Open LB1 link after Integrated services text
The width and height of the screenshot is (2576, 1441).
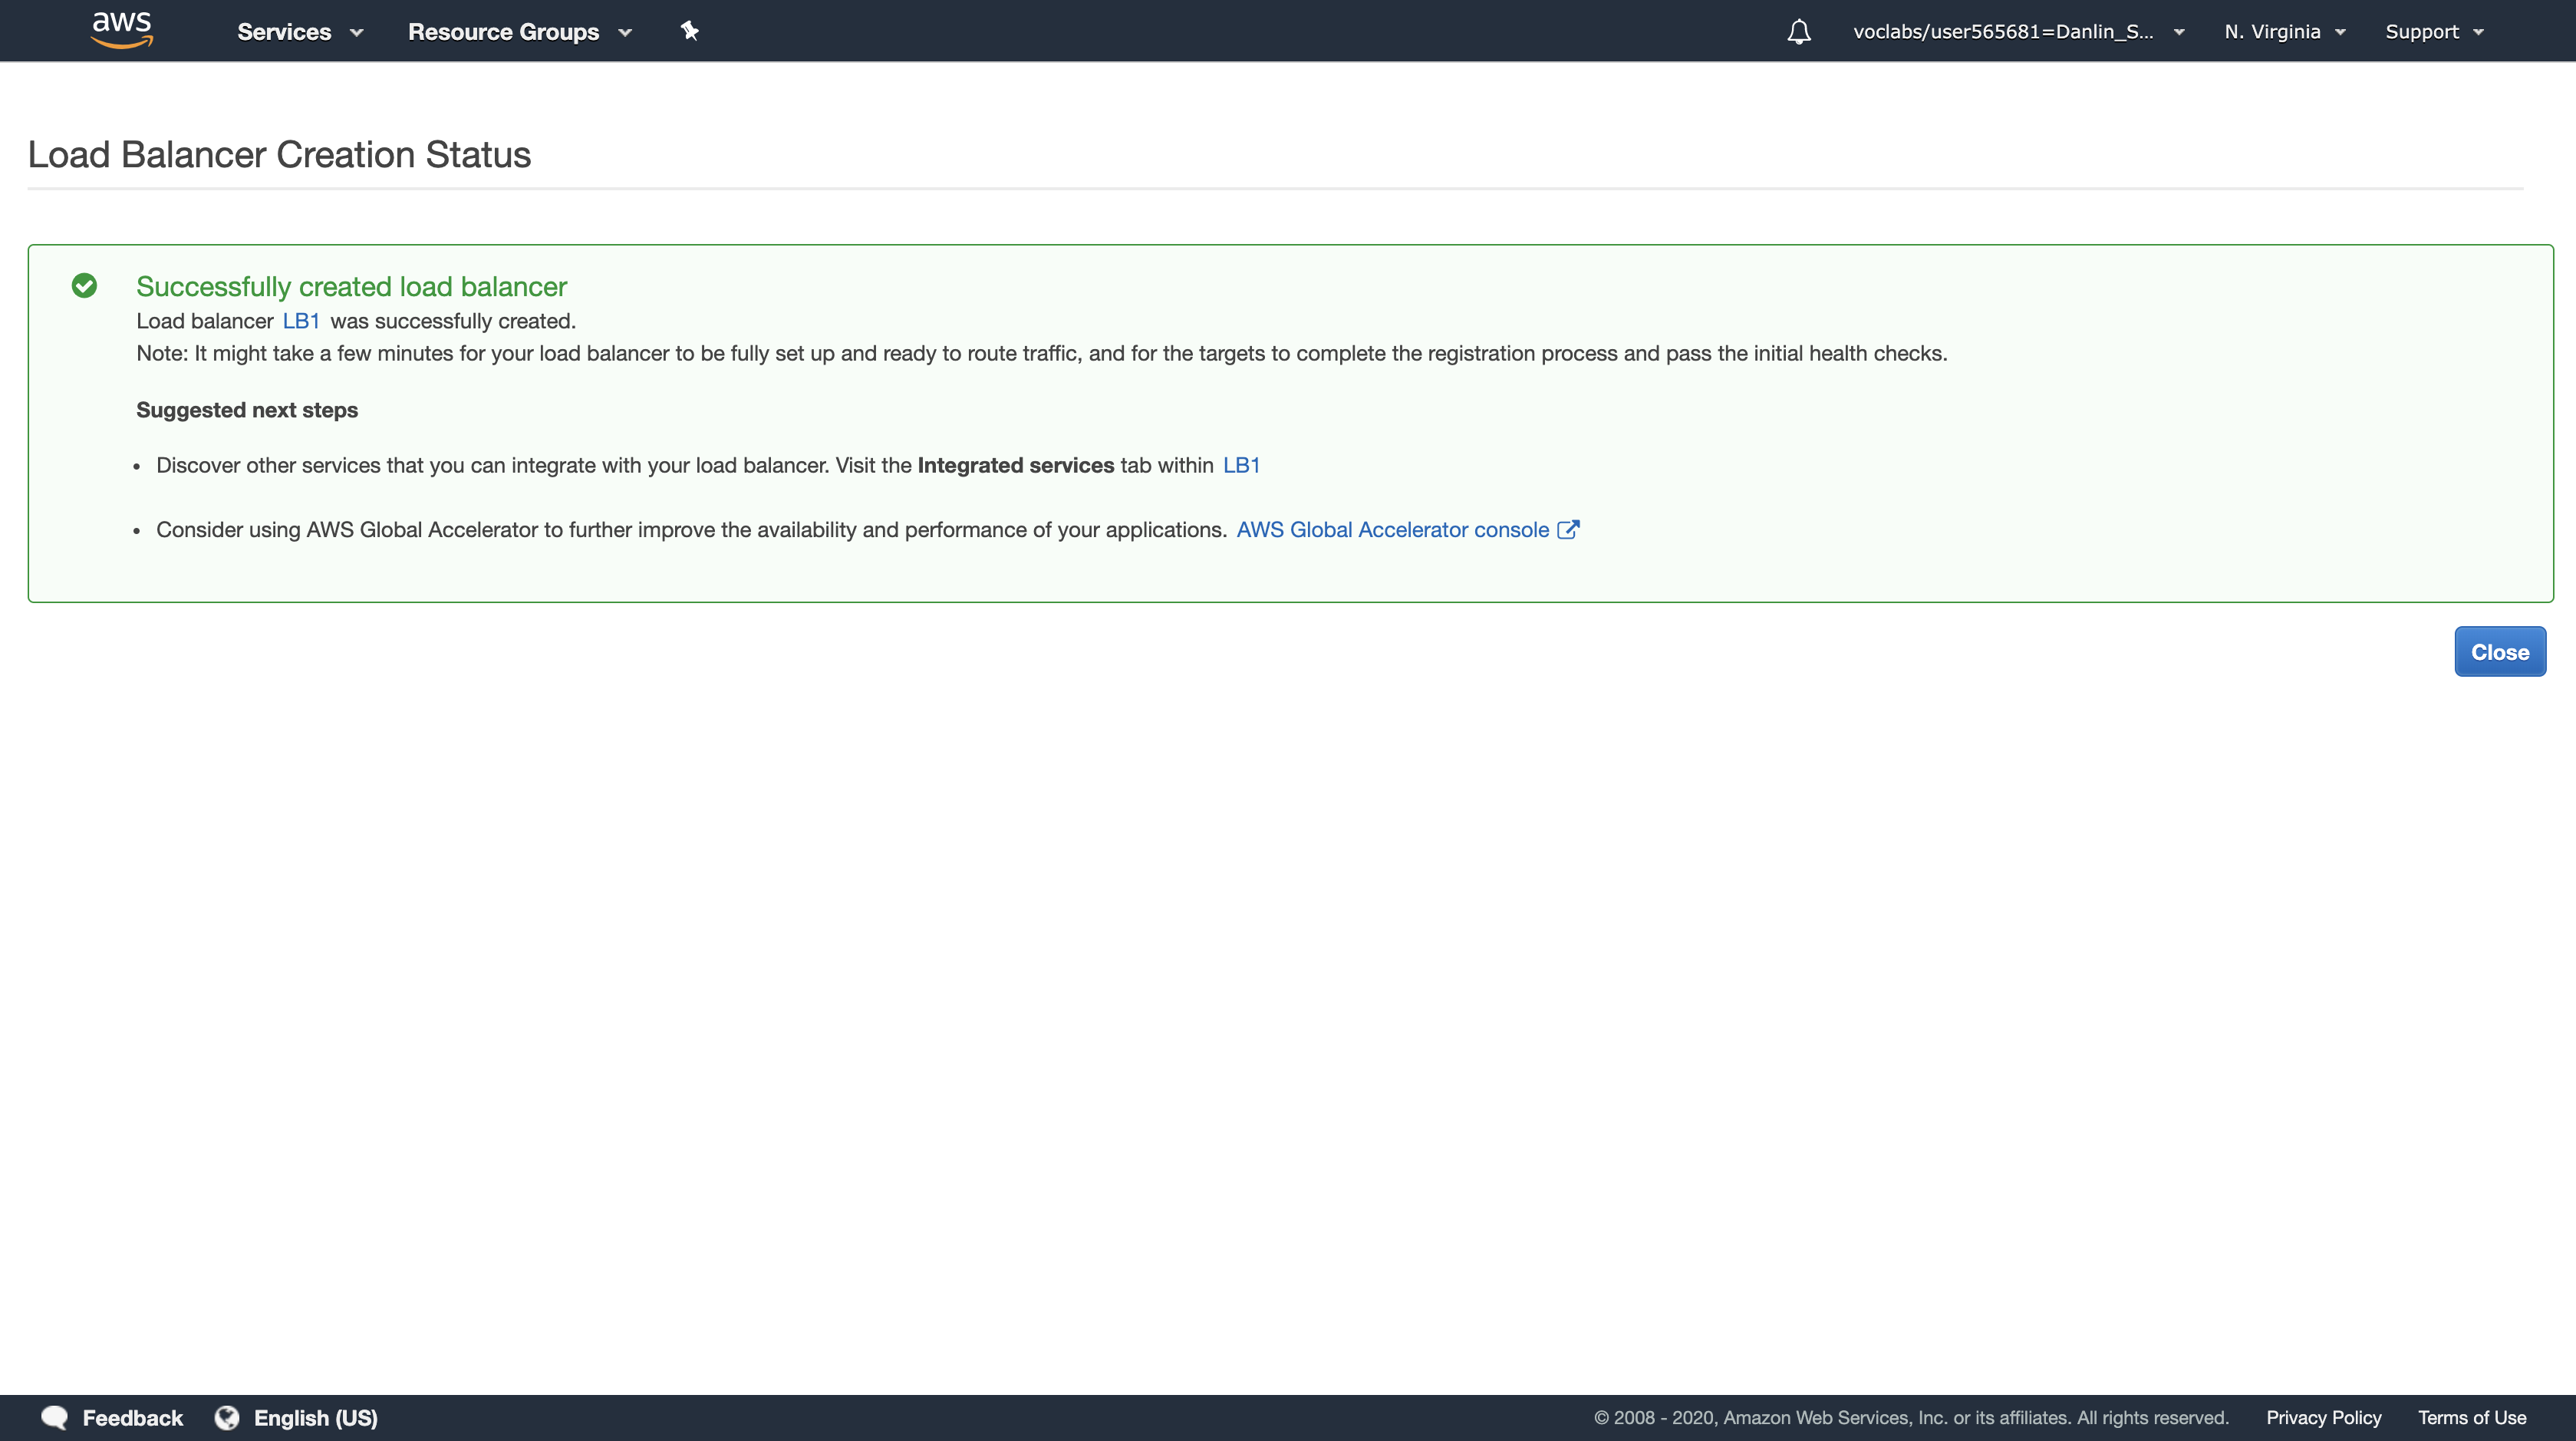(x=1241, y=465)
